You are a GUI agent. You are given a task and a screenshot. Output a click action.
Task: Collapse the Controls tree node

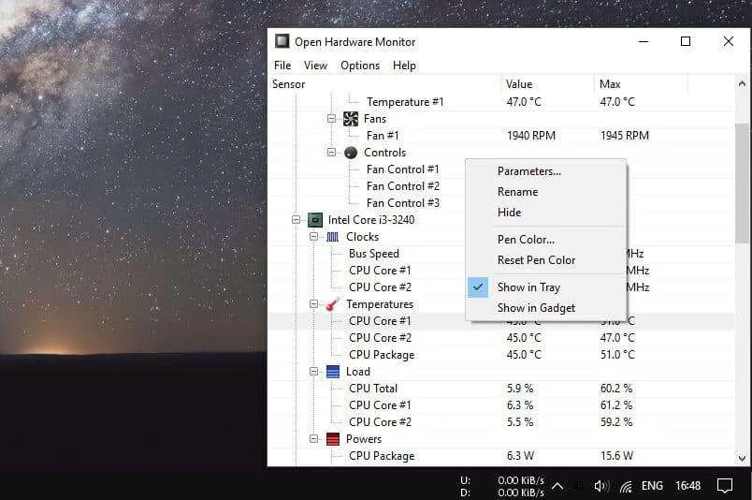pos(331,153)
